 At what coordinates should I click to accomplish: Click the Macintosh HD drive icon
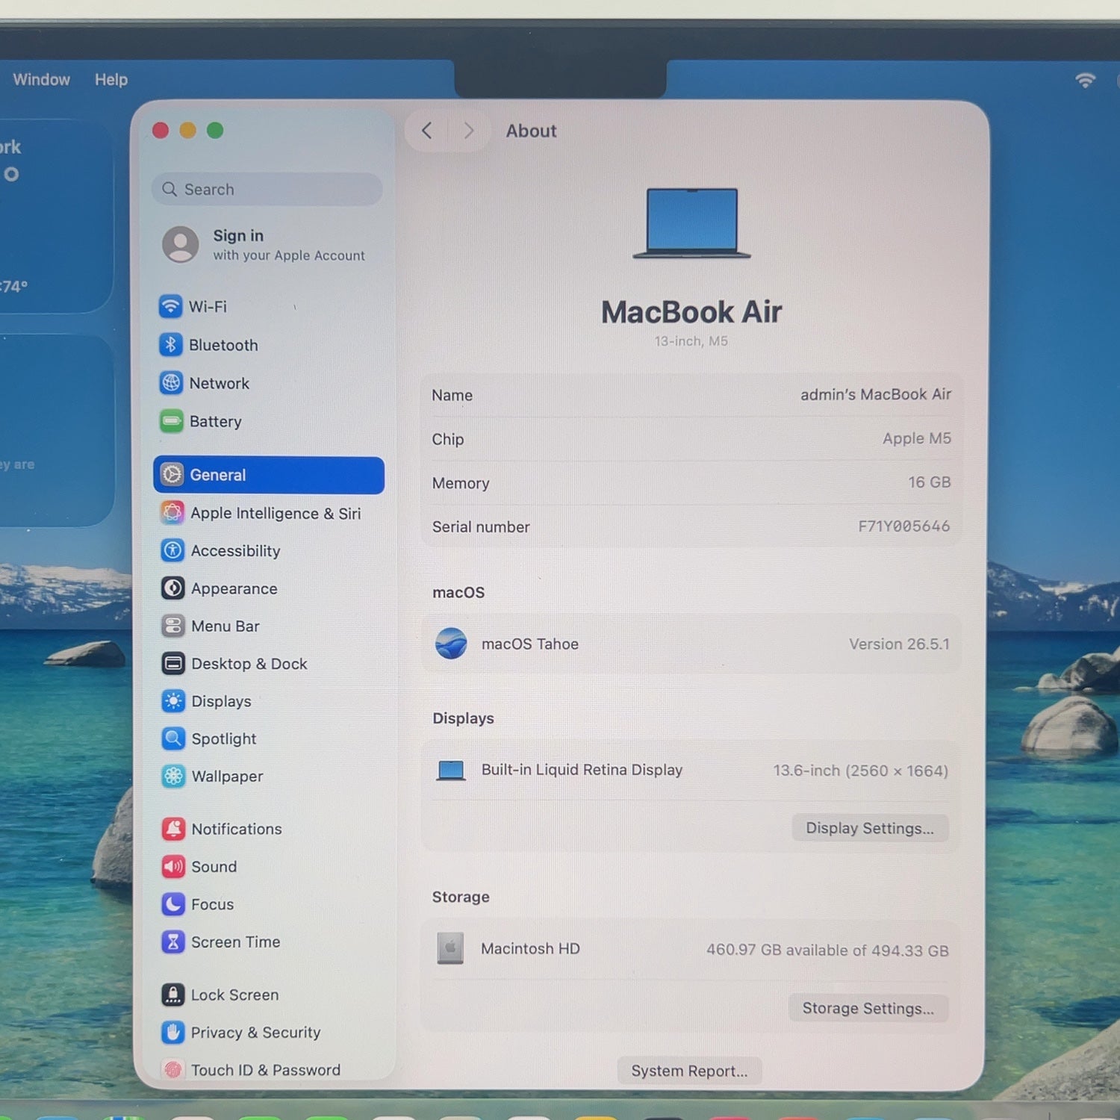tap(450, 948)
